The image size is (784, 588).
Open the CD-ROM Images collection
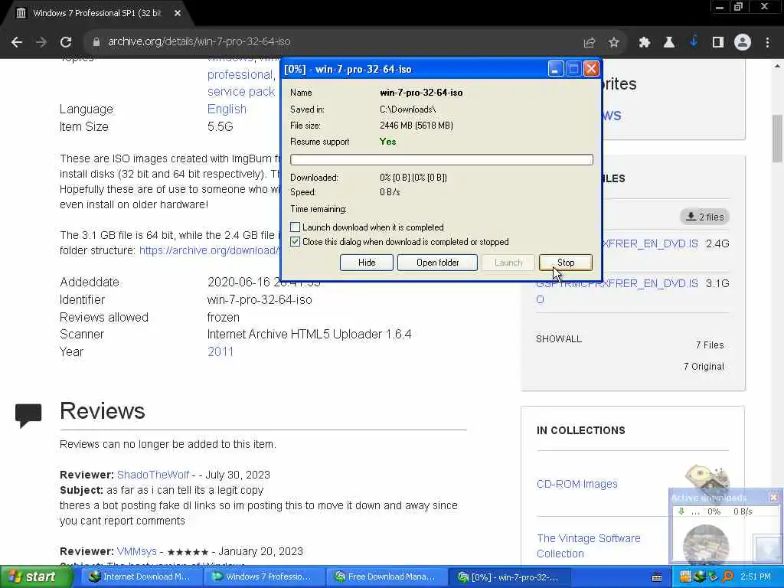[x=577, y=484]
